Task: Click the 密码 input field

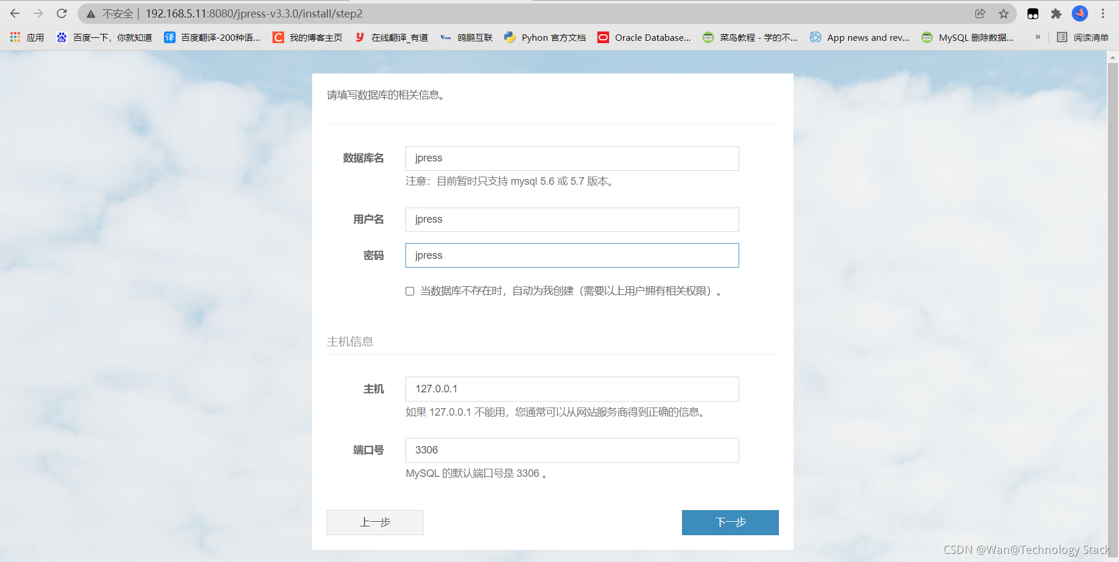Action: click(x=572, y=255)
